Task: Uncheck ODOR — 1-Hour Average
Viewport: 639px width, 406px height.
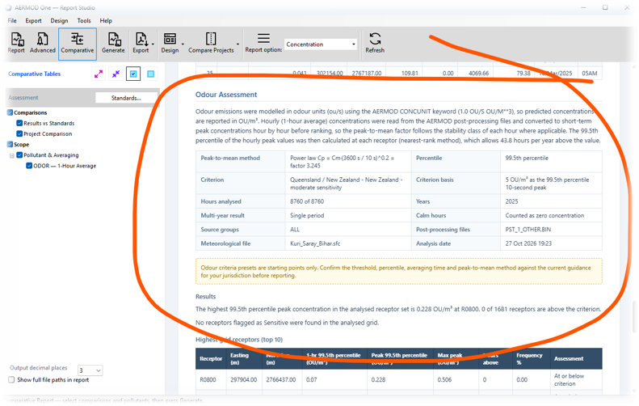Action: [29, 166]
